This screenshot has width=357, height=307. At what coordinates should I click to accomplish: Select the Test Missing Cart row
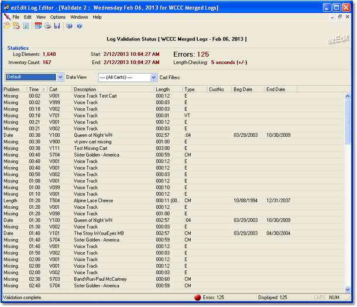coord(173,149)
